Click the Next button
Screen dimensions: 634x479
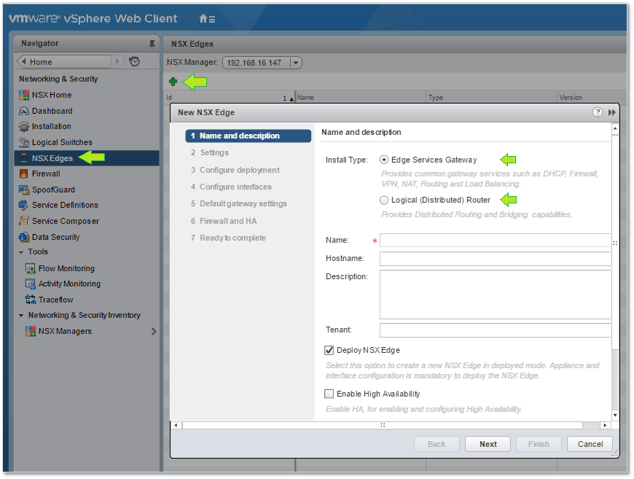488,444
